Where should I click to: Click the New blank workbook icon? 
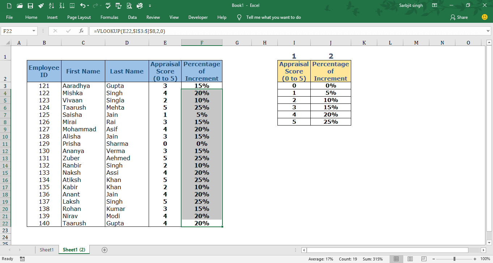click(x=9, y=6)
